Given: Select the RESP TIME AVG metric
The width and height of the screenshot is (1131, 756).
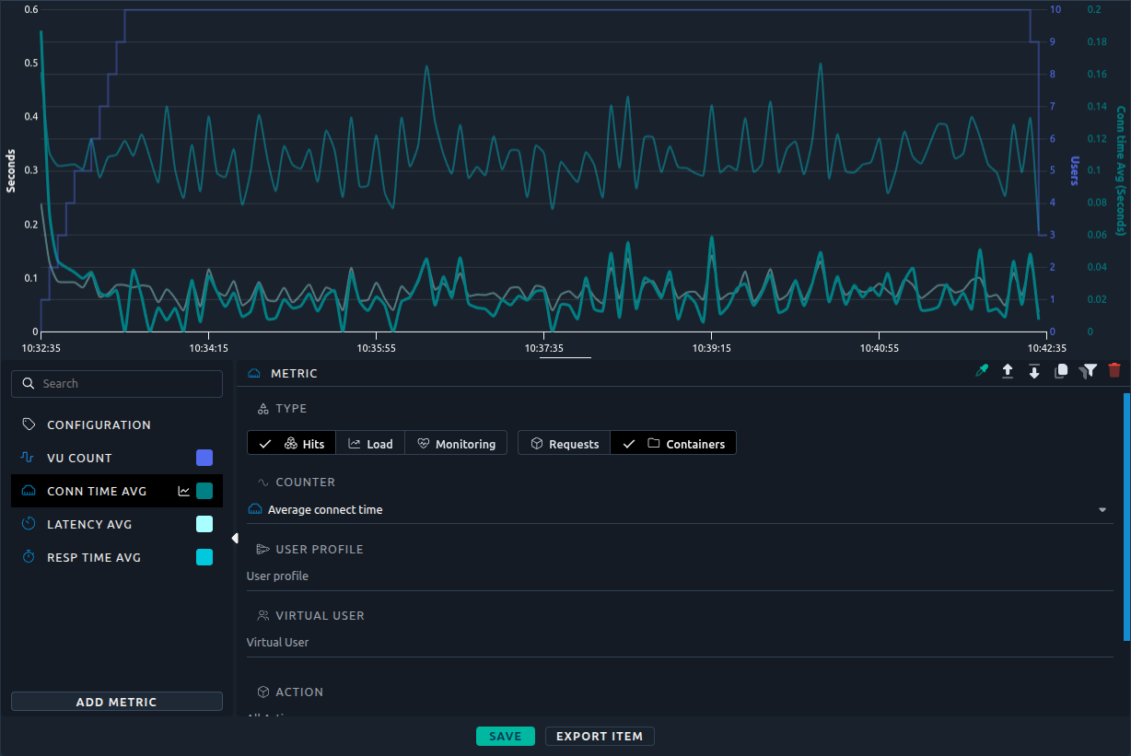Looking at the screenshot, I should click(x=117, y=557).
